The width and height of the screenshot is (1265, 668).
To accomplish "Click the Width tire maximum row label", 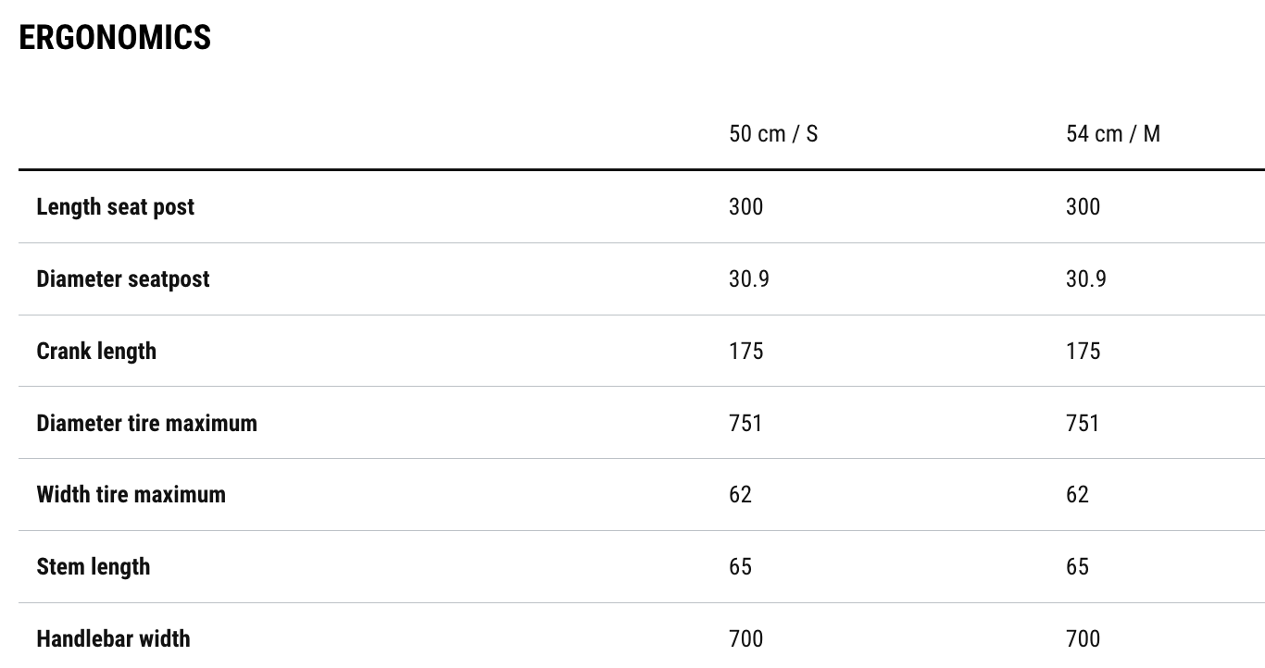I will [x=131, y=494].
